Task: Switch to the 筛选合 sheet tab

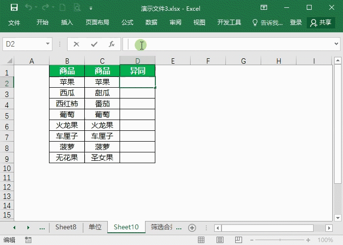Action: 161,227
